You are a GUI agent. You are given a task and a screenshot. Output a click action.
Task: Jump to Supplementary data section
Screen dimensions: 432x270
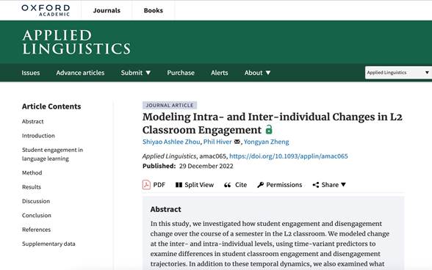coord(48,244)
